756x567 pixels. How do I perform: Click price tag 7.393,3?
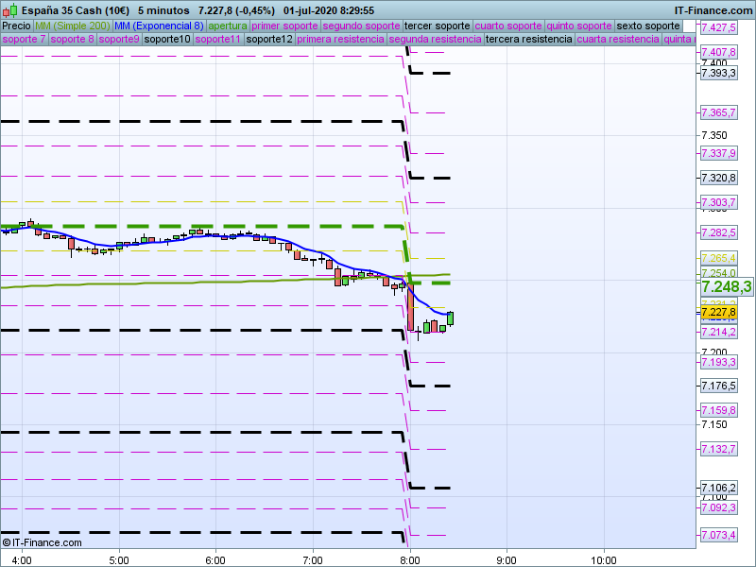pos(718,73)
